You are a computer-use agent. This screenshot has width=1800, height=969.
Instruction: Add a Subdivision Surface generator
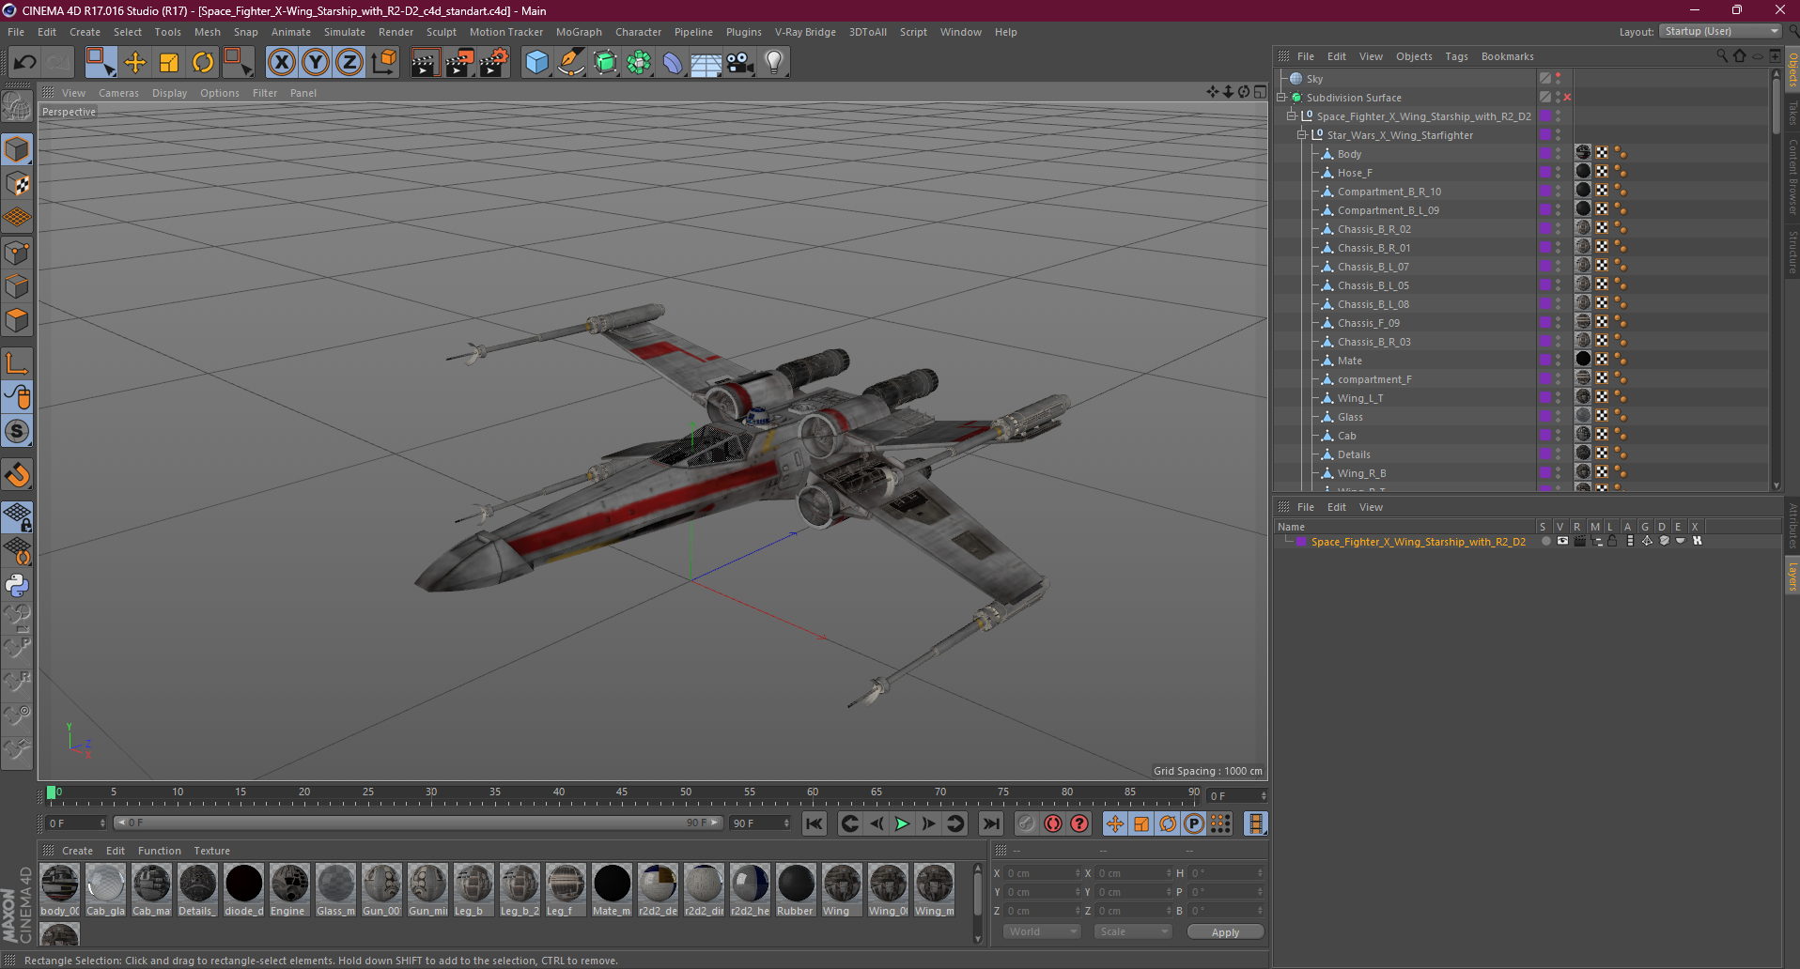605,63
